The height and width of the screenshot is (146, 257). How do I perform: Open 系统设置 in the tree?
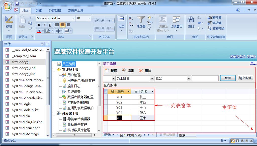coord(74,91)
